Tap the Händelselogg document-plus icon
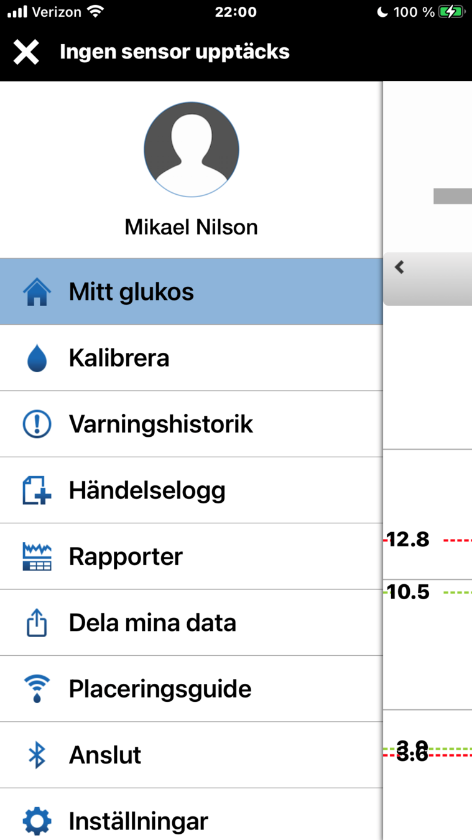 37,490
